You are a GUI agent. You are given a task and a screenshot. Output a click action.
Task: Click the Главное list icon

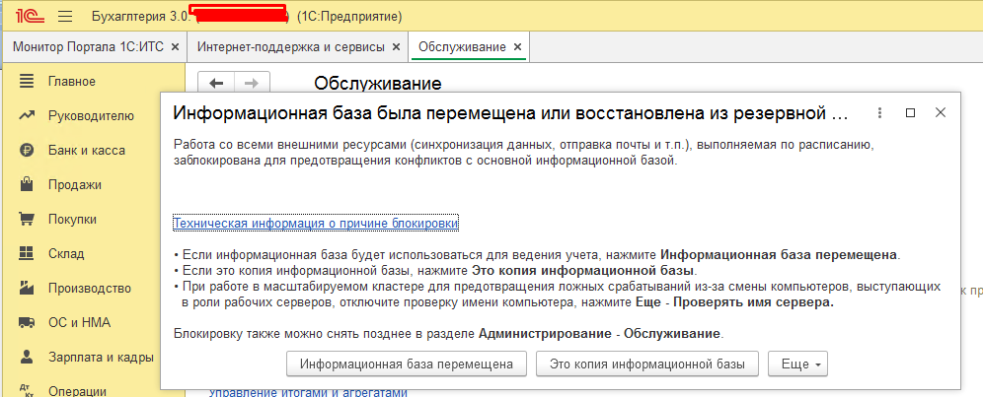(27, 81)
